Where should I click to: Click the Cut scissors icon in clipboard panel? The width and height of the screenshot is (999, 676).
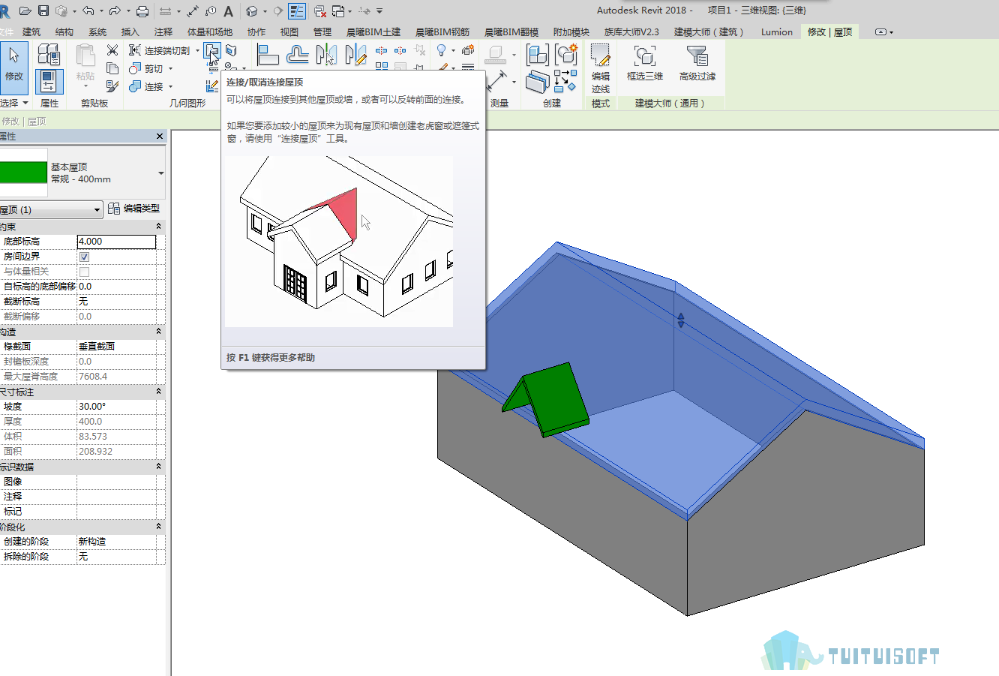click(112, 50)
